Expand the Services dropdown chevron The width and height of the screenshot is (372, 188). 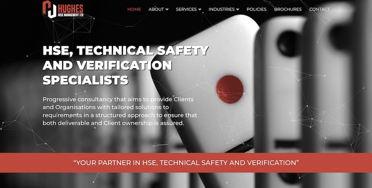200,10
